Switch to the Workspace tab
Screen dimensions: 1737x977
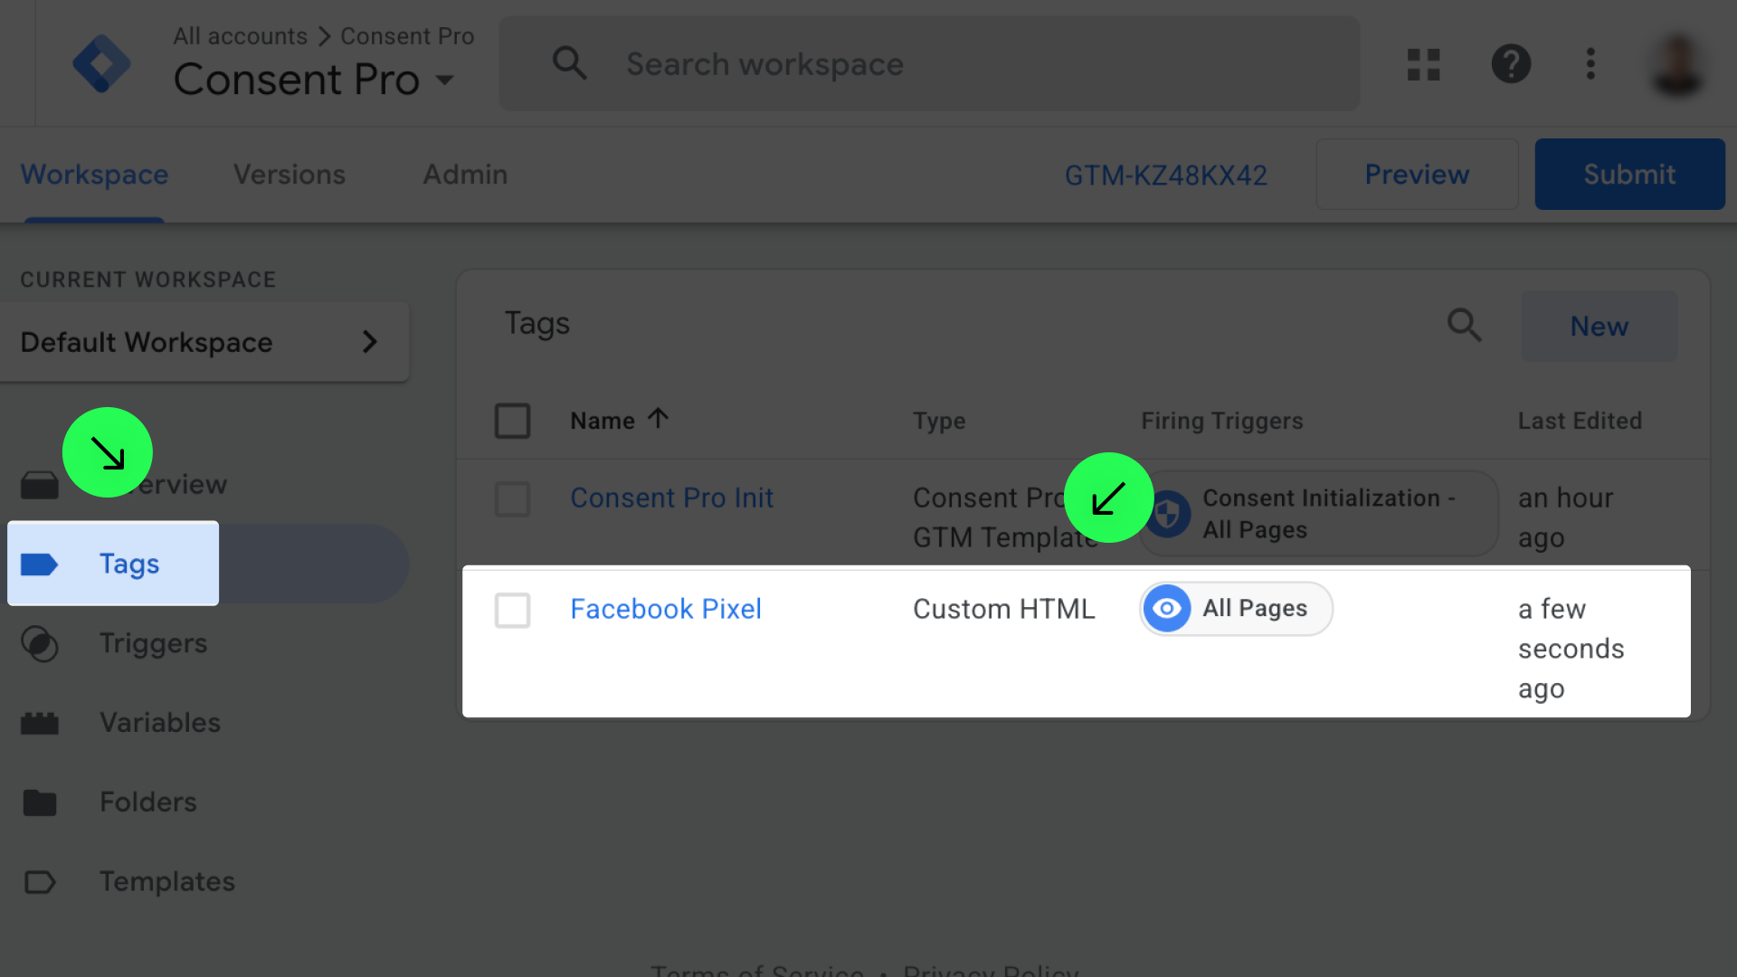94,175
